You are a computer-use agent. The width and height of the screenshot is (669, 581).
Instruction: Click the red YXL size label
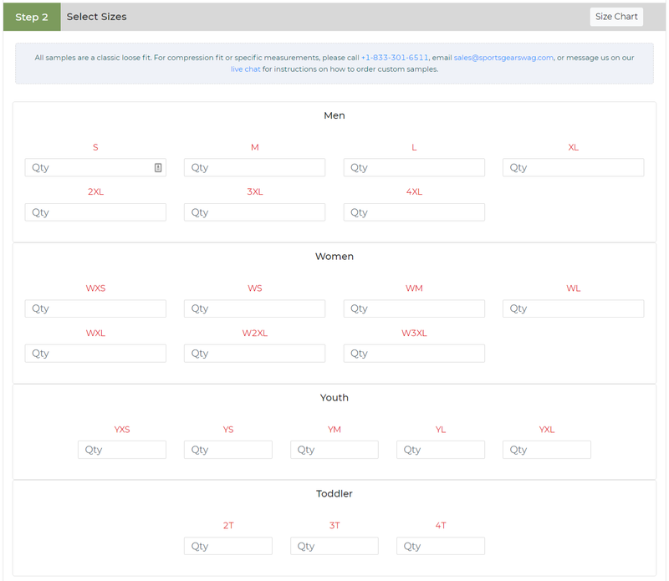(x=547, y=430)
